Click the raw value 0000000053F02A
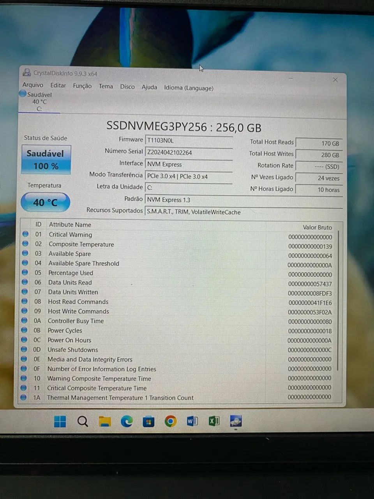 310,312
